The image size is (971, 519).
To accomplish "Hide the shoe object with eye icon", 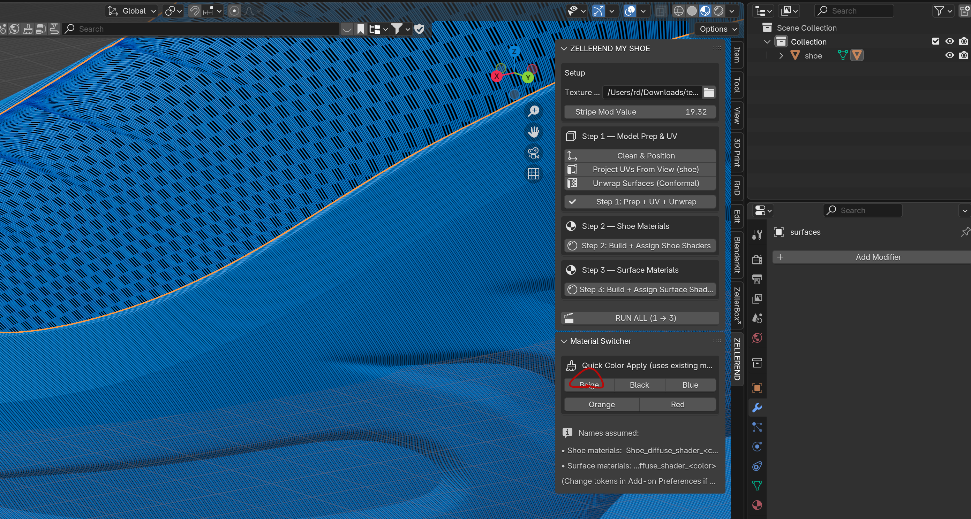I will click(x=949, y=56).
